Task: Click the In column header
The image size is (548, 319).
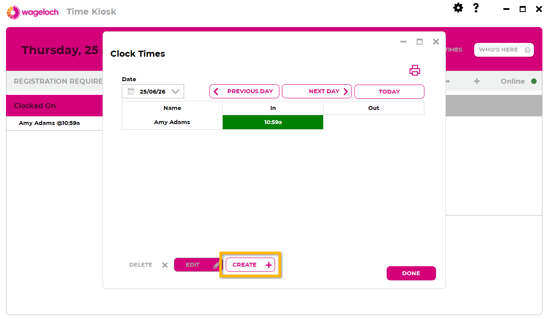Action: [273, 108]
